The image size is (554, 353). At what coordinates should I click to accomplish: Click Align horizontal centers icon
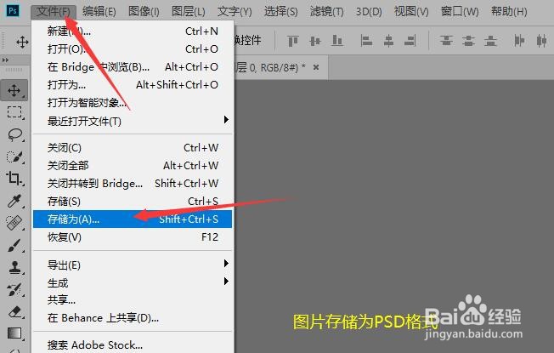point(388,41)
